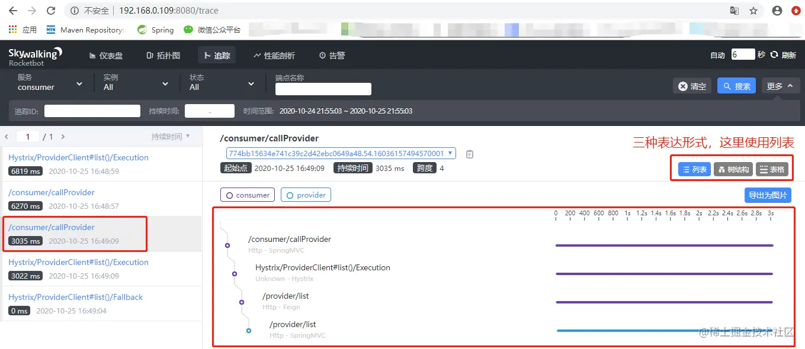The height and width of the screenshot is (349, 805).
Task: Open the translate page icon
Action: point(735,11)
